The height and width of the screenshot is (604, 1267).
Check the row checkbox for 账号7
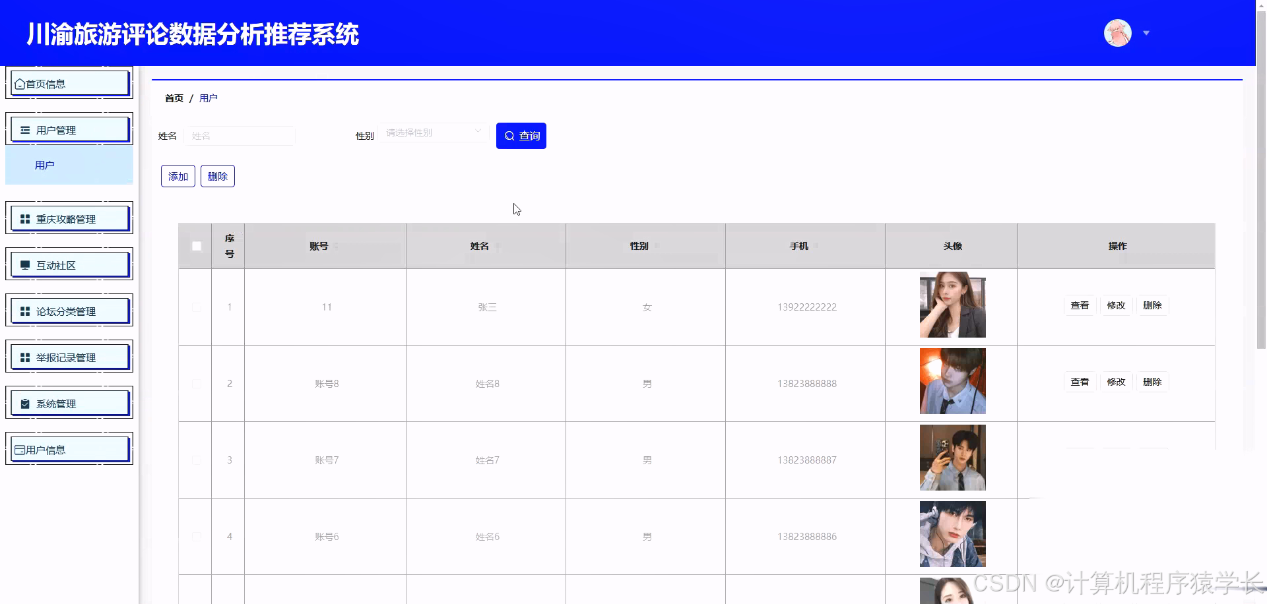click(197, 460)
